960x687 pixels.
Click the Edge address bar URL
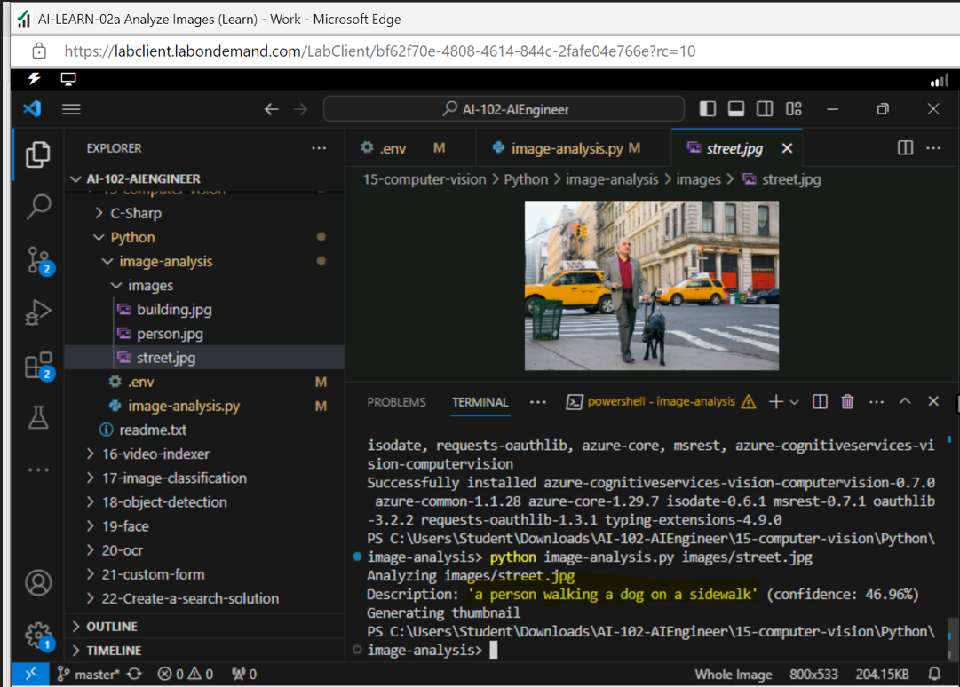(x=379, y=51)
